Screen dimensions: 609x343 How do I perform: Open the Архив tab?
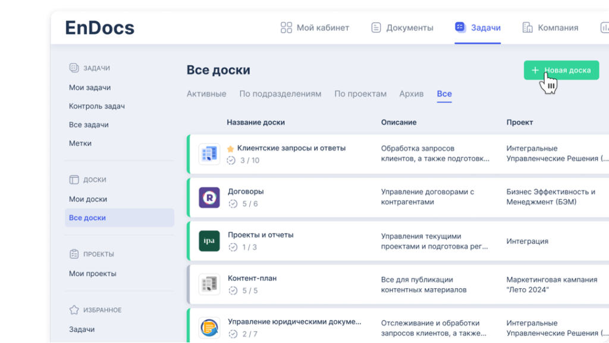(x=412, y=93)
